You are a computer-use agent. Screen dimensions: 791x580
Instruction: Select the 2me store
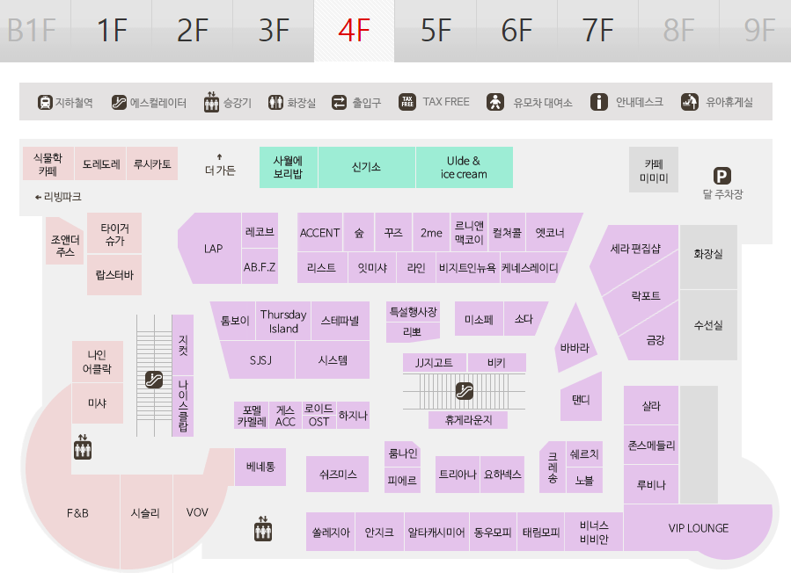pos(431,233)
